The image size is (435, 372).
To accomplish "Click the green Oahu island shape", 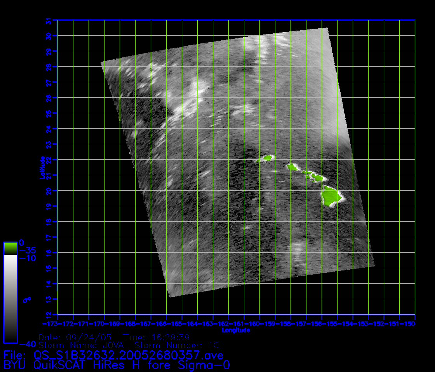I will (x=292, y=167).
